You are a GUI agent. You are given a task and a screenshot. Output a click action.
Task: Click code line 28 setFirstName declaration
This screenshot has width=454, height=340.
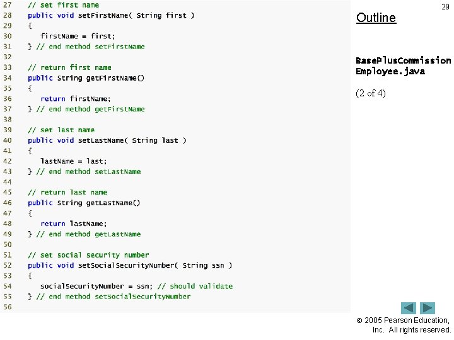[111, 15]
